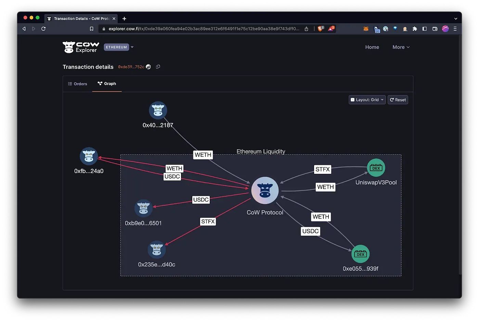Viewport: 479px width, 321px height.
Task: Toggle the page bookmark star
Action: (92, 29)
